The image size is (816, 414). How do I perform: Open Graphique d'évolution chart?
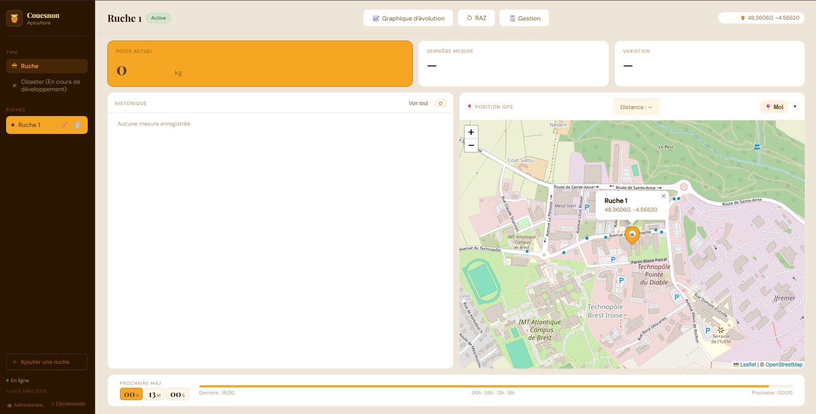(x=408, y=18)
